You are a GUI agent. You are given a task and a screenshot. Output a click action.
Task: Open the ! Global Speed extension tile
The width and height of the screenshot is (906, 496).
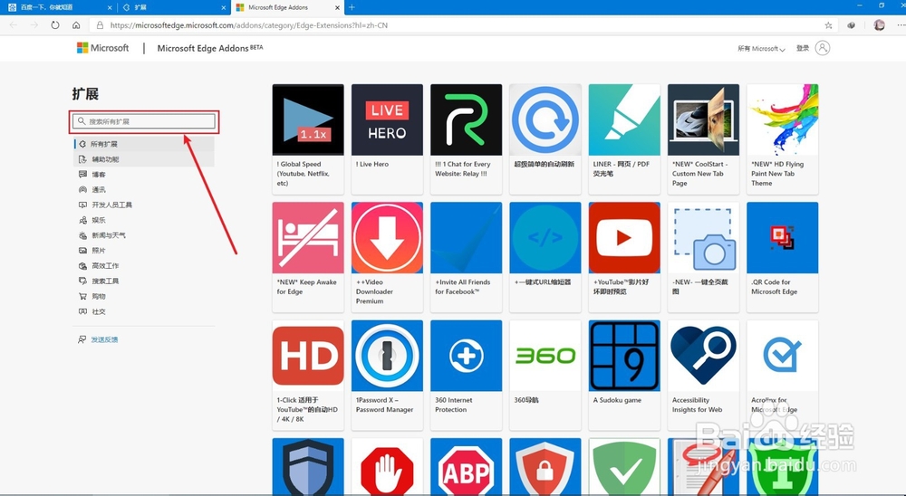click(x=308, y=138)
